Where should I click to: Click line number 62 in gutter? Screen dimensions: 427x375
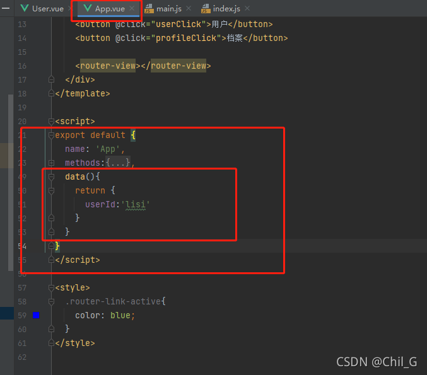click(22, 357)
